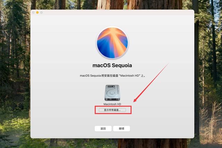Click the red arrow annotation head

click(136, 100)
